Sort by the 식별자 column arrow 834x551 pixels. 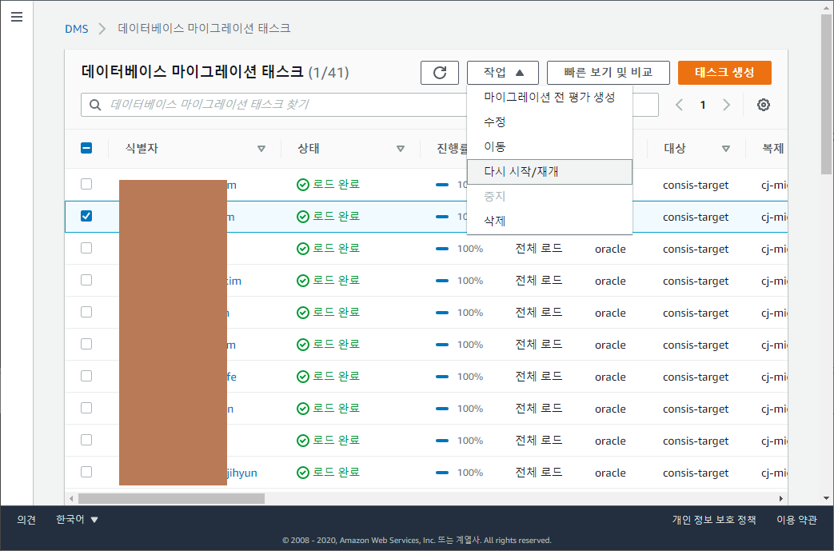click(x=261, y=149)
